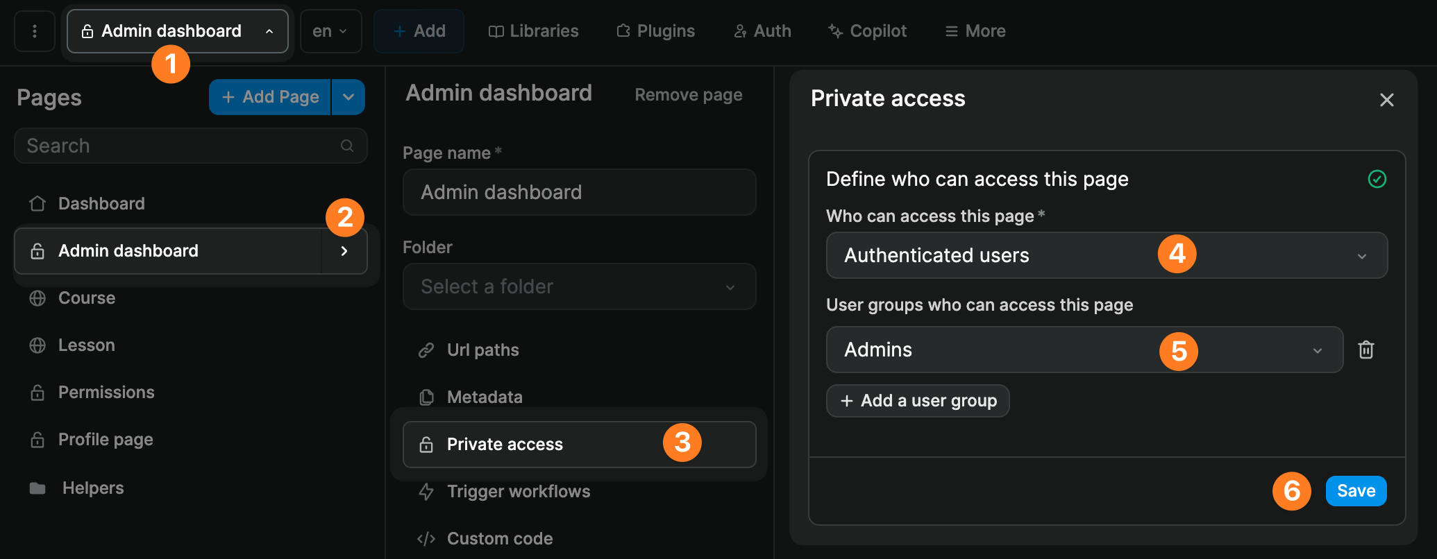Click the Custom code brackets icon
This screenshot has height=559, width=1437.
click(x=426, y=539)
